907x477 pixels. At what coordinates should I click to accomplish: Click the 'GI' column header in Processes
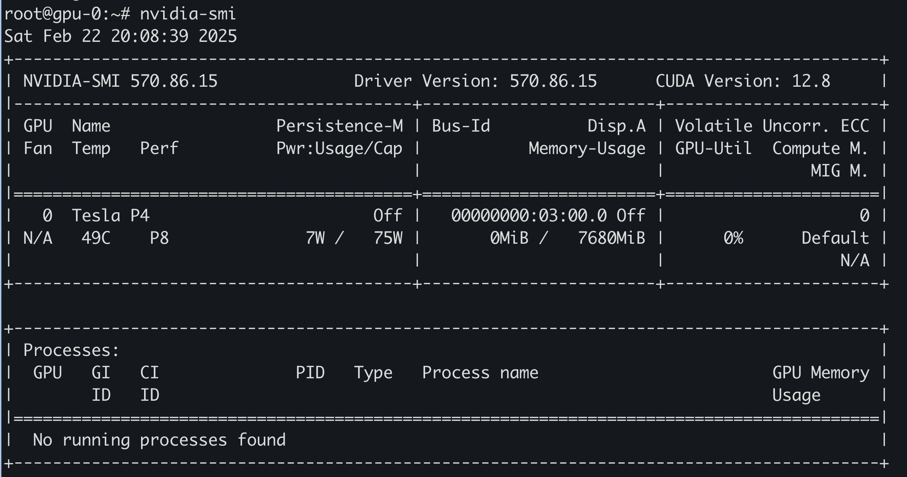tap(101, 373)
